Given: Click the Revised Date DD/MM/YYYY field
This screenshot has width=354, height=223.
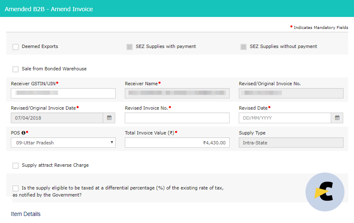Looking at the screenshot, I should 285,118.
